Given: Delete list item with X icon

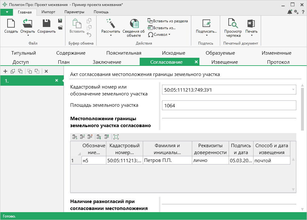Looking at the screenshot, I should pos(46,71).
